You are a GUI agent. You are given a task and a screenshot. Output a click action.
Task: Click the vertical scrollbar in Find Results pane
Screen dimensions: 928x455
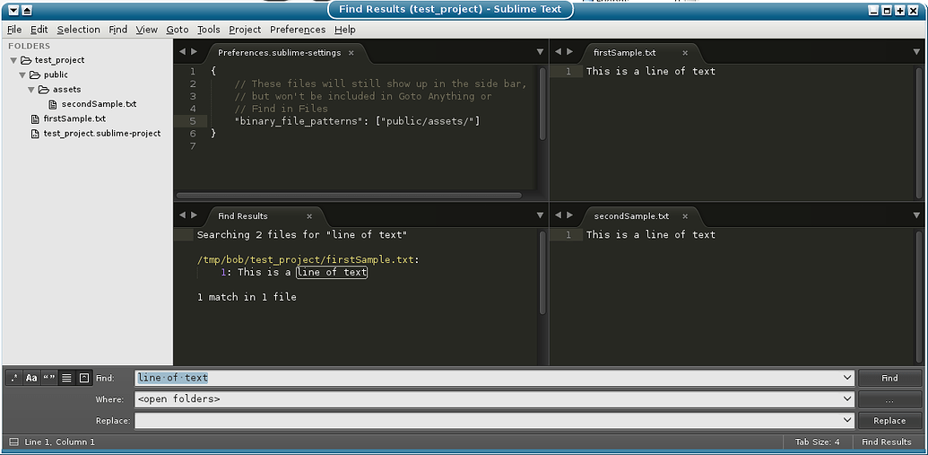click(542, 272)
